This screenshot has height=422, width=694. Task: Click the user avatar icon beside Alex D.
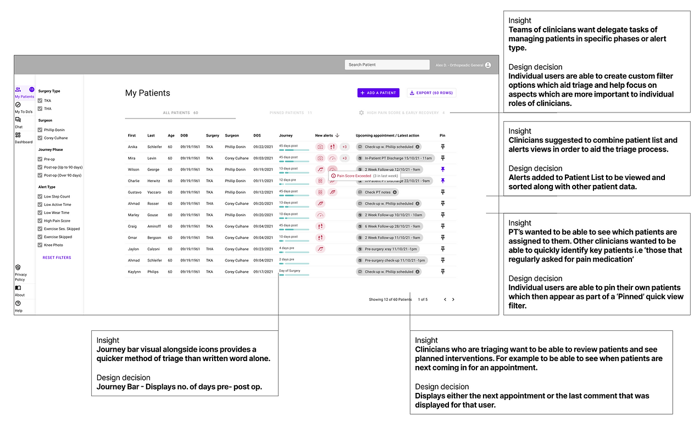click(x=488, y=65)
